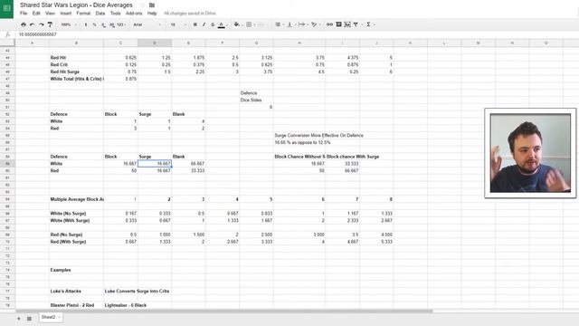
Task: Open the Add-ons menu
Action: click(134, 14)
